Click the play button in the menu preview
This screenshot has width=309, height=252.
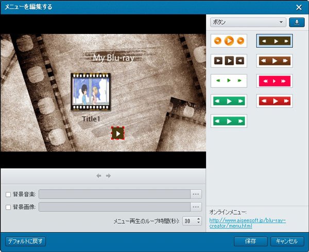[x=118, y=133]
